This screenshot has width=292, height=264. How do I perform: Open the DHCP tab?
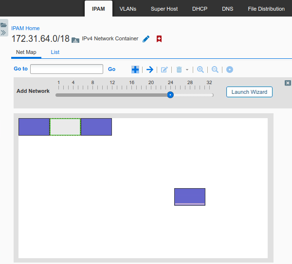click(200, 9)
